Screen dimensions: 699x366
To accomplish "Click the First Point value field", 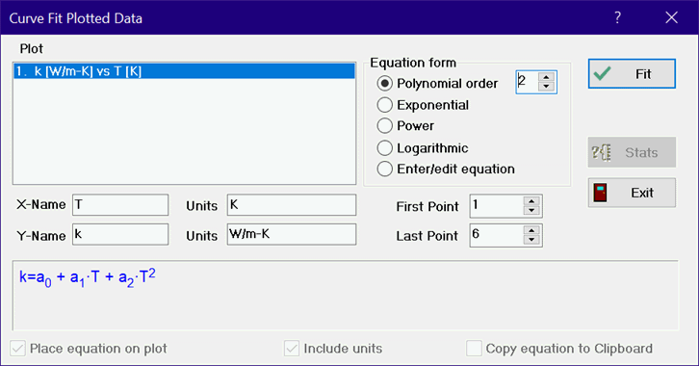I will click(x=497, y=206).
